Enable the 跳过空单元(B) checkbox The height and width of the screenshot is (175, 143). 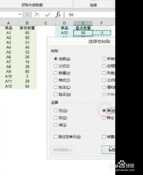(x=67, y=137)
